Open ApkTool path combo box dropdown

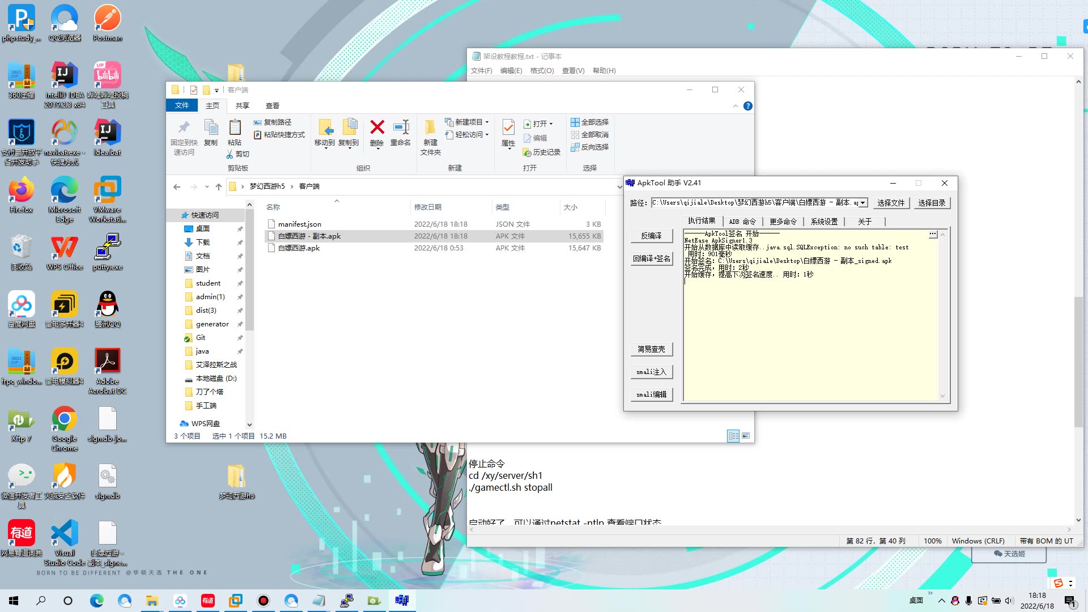(x=862, y=203)
